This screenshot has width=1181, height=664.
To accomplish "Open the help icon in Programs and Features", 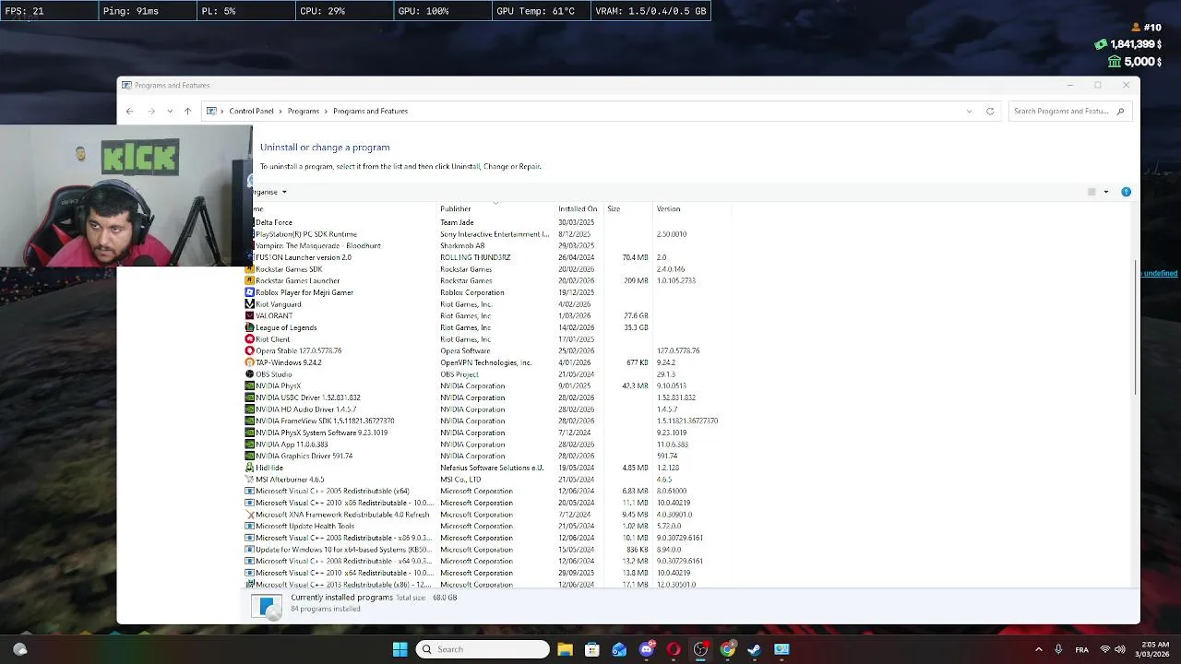I will 1126,192.
